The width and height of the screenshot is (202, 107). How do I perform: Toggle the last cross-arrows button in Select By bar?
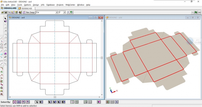117,102
